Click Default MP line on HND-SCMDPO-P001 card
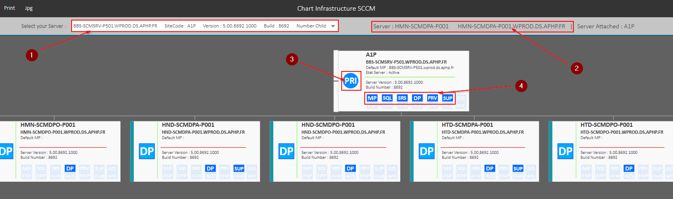This screenshot has width=673, height=199. tap(312, 138)
